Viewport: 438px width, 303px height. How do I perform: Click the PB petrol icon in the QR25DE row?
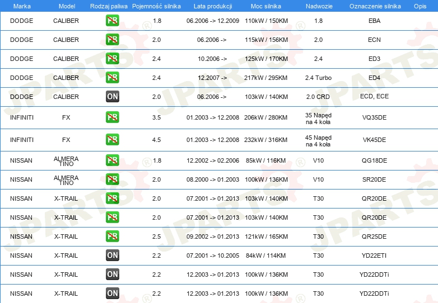point(112,236)
